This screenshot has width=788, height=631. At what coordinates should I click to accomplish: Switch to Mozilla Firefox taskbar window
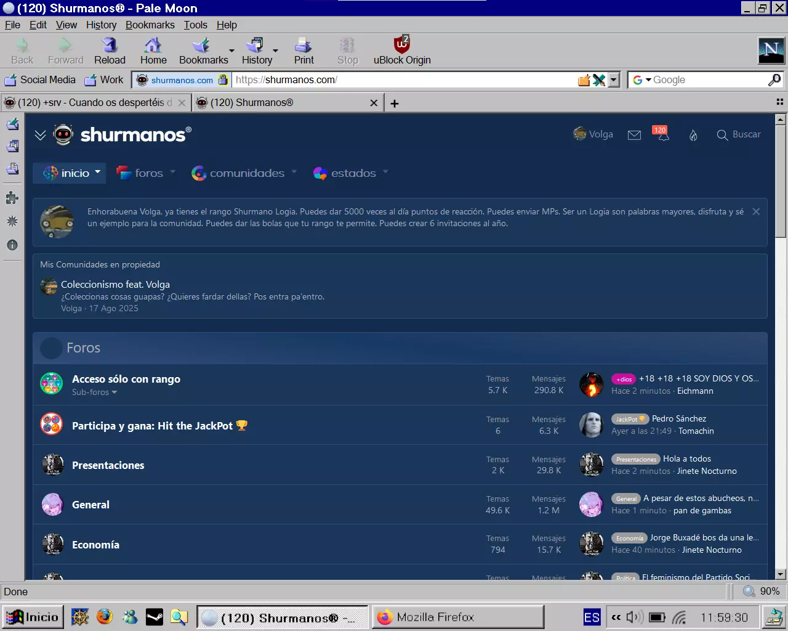point(458,617)
